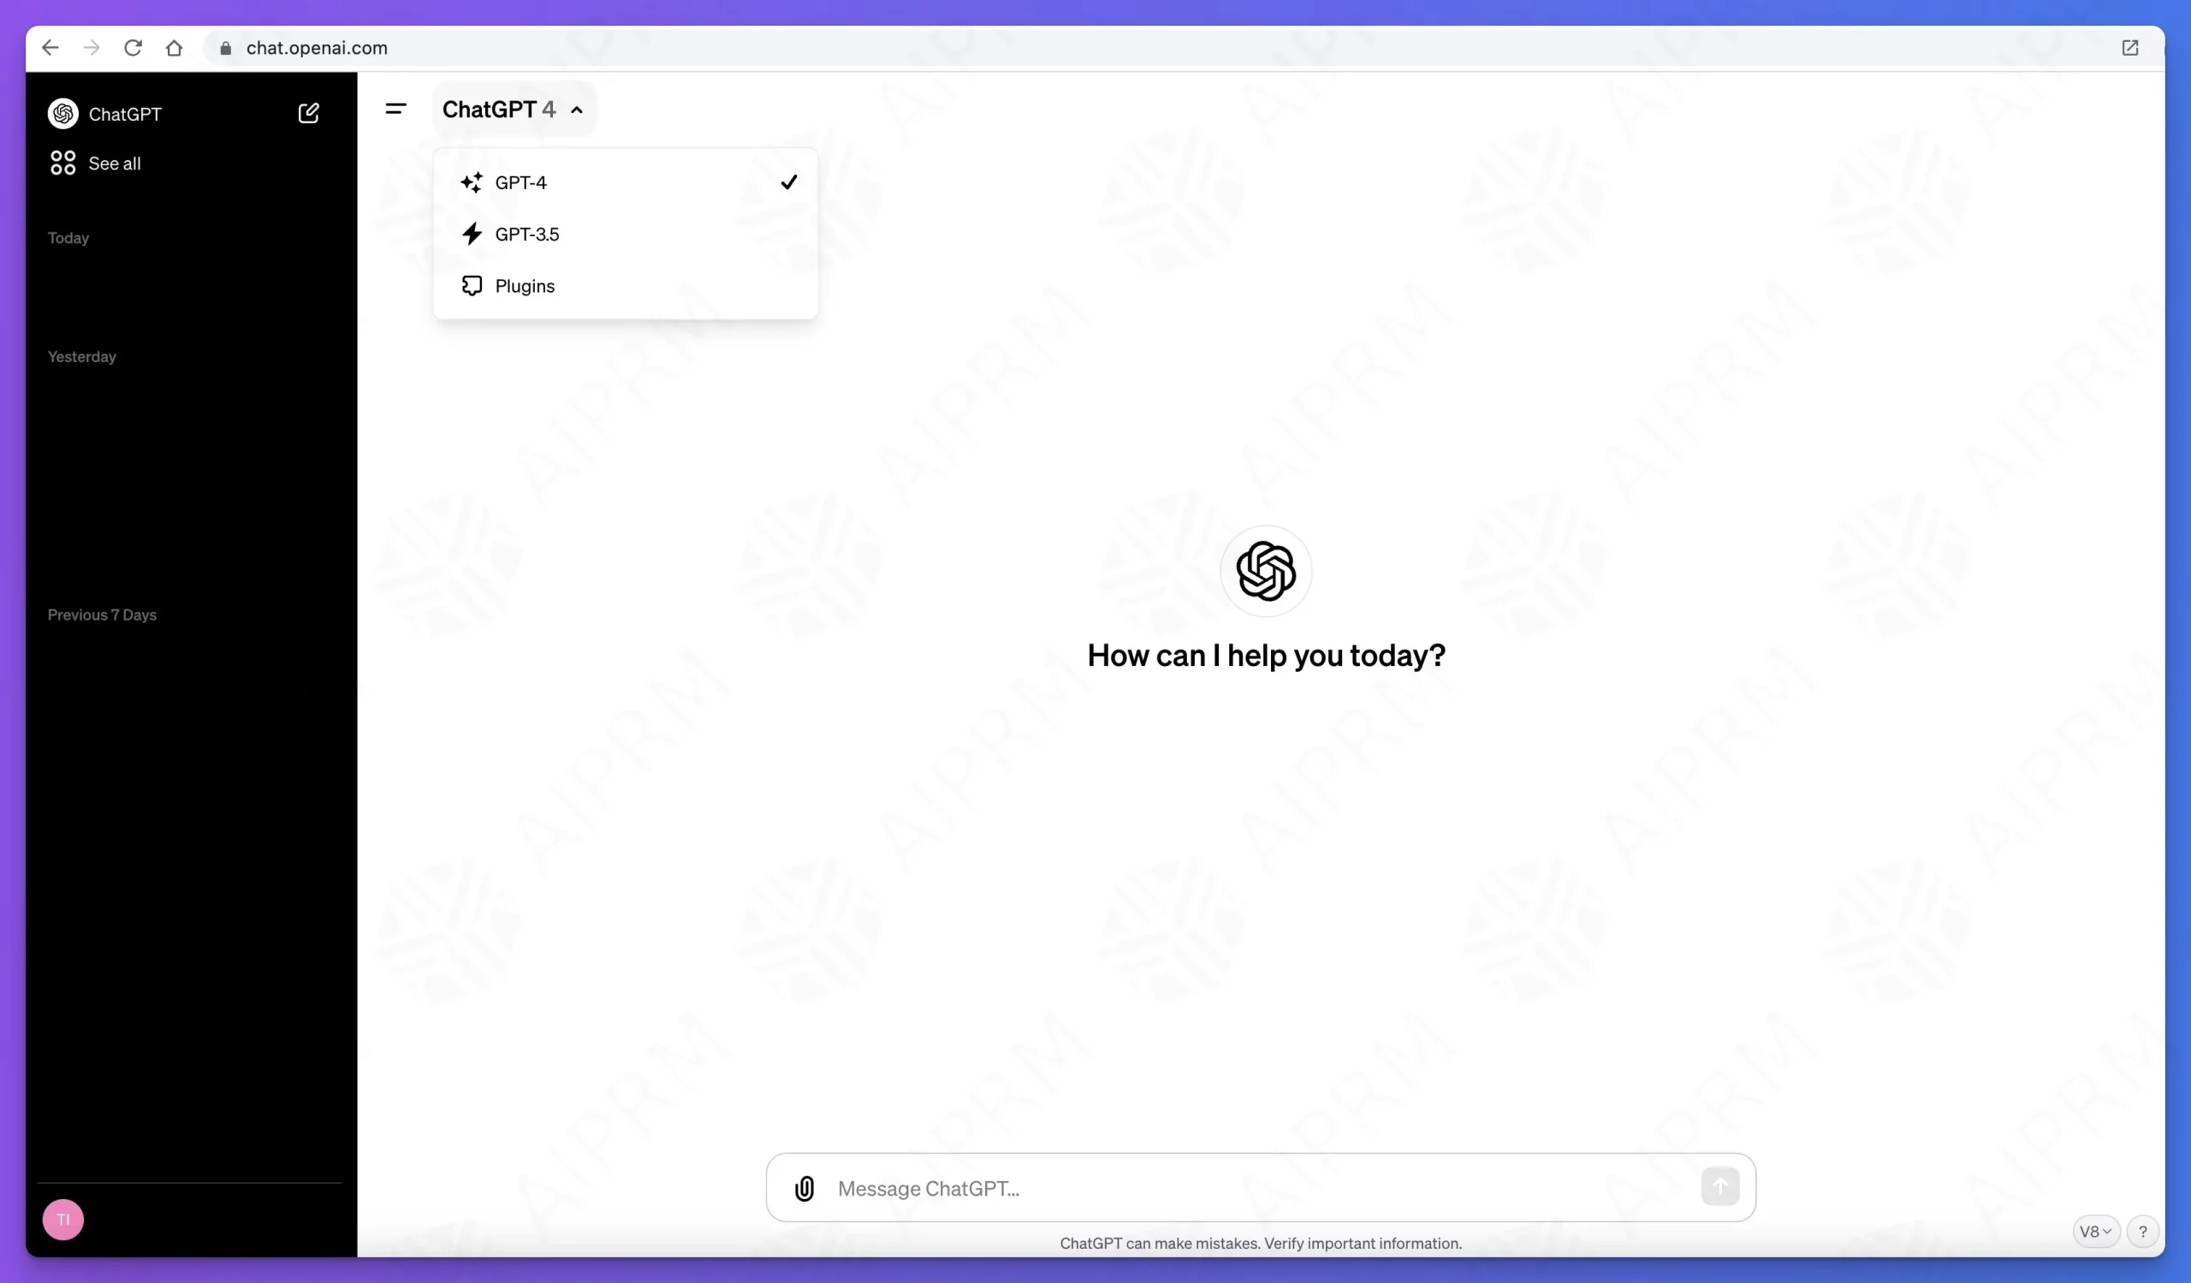
Task: Click the ChatGPT logo/icon in header
Action: point(61,113)
